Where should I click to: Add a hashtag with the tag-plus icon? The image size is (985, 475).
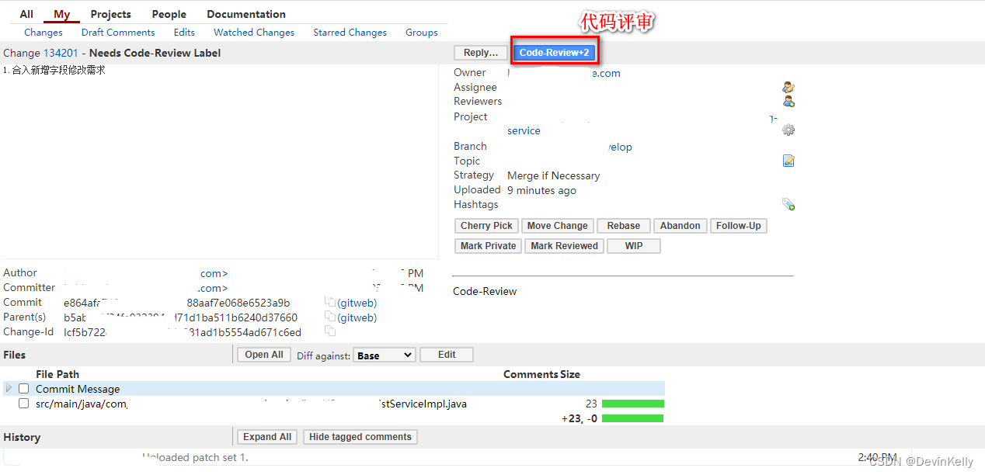[x=788, y=204]
